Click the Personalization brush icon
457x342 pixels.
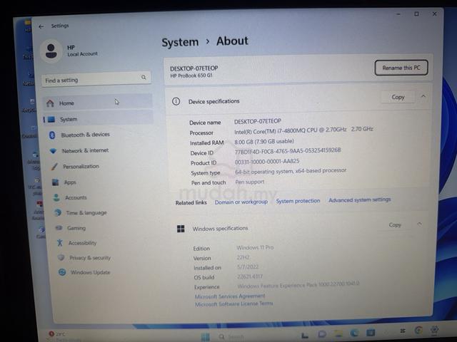point(54,167)
